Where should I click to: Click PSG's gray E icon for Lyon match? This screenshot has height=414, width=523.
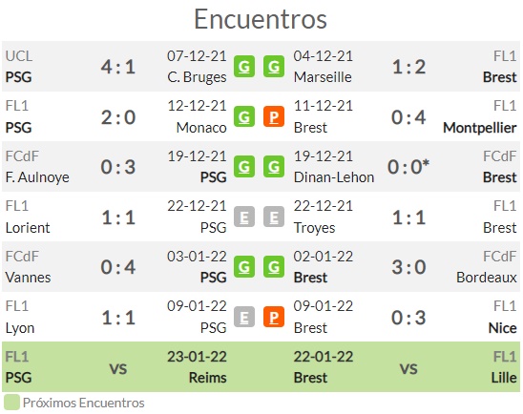(x=244, y=317)
